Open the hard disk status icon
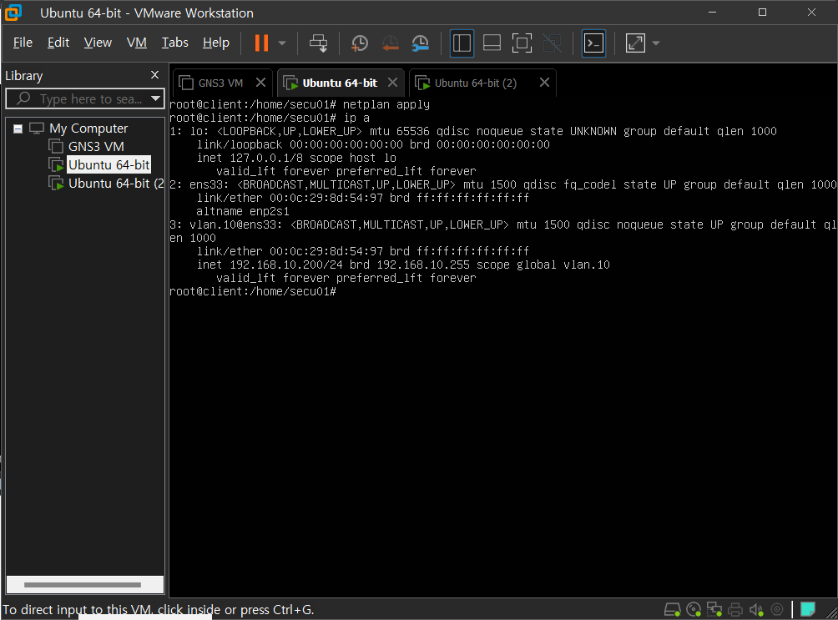The width and height of the screenshot is (838, 620). tap(673, 609)
